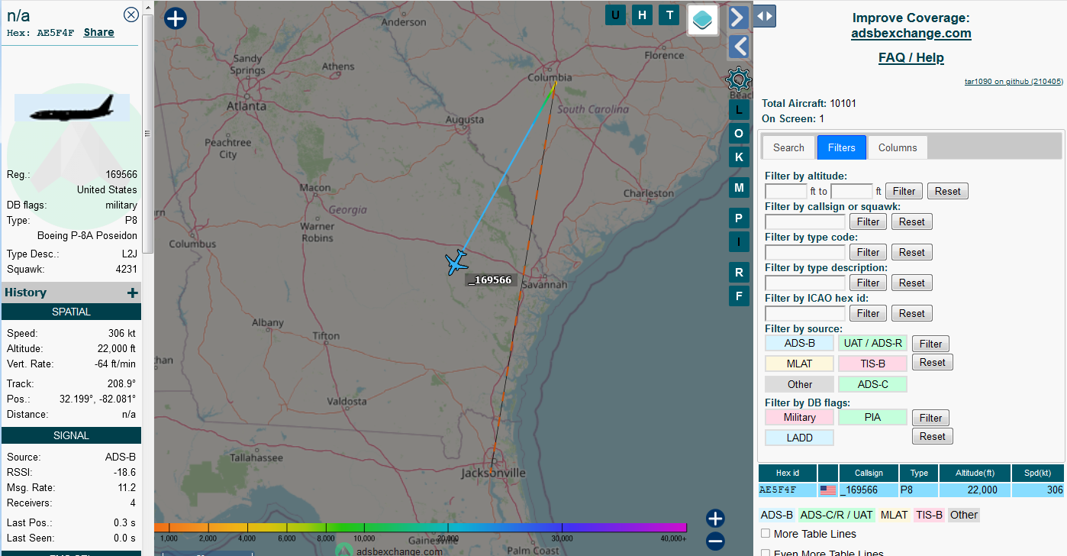Open the Share link for AE5F4F
This screenshot has height=556, width=1067.
[x=99, y=32]
